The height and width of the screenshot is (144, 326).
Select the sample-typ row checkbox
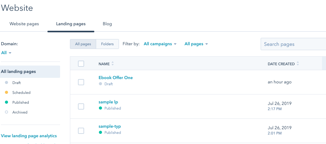pyautogui.click(x=81, y=131)
